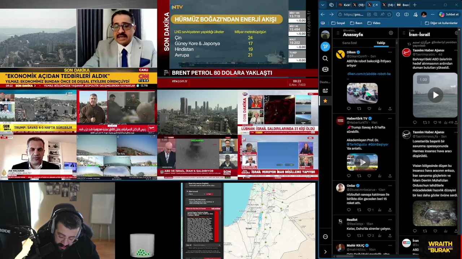Open the new deck icon in sidebar
Image resolution: width=462 pixels, height=259 pixels.
(325, 90)
